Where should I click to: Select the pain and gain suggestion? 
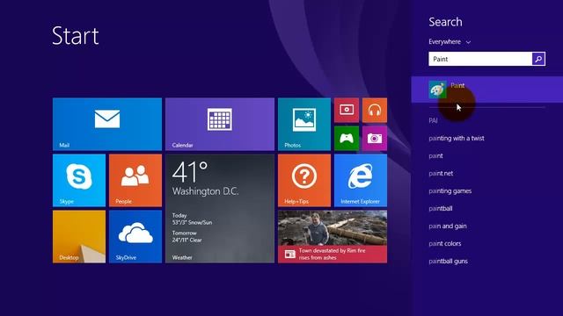[x=448, y=226]
